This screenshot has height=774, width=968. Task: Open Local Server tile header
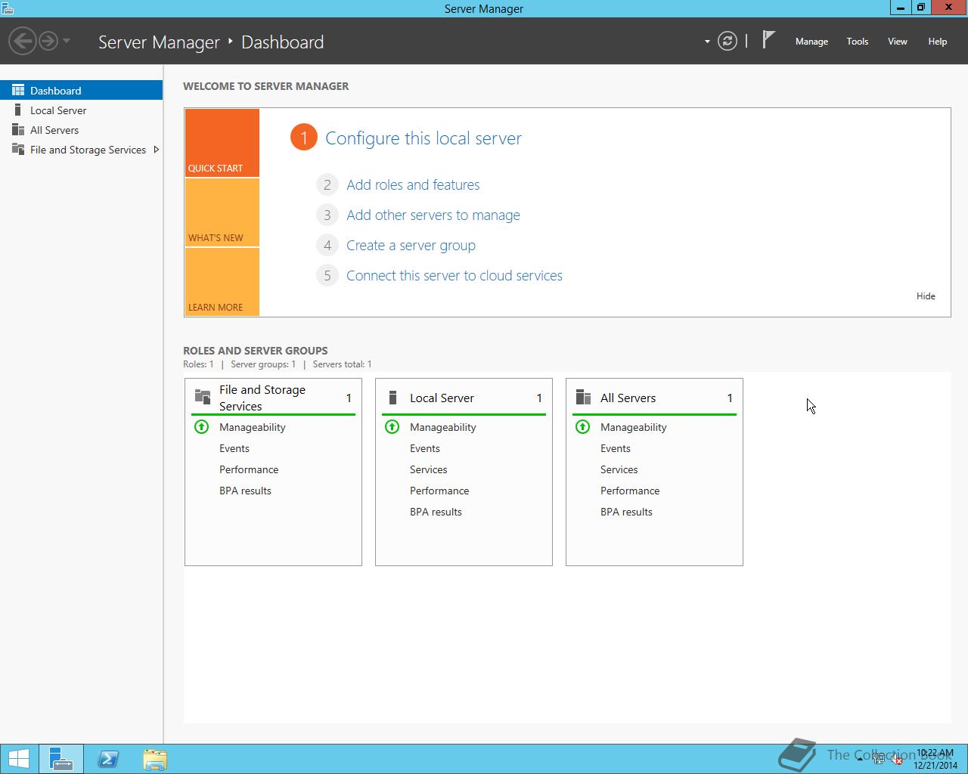click(464, 398)
